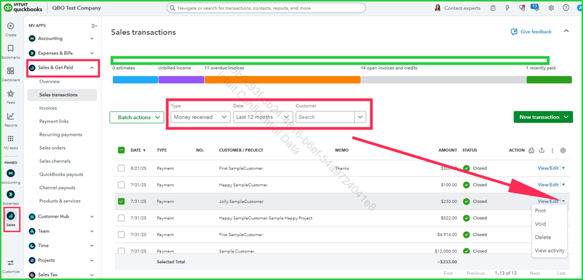Open the lightning bolt quick actions icon
This screenshot has height=280, width=583.
point(508,8)
